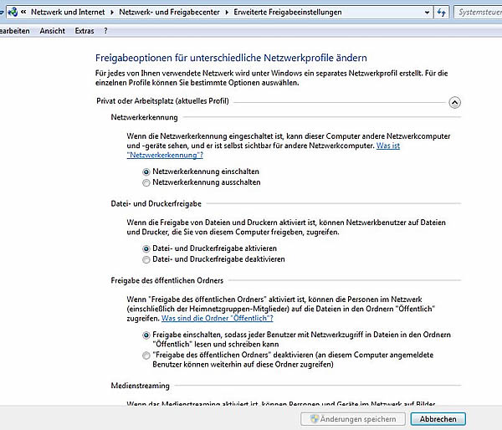Focus the 'Systemsteuerung' search field
This screenshot has height=430, width=502.
tap(478, 13)
